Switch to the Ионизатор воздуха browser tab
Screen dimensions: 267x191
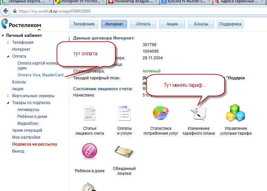[133, 2]
